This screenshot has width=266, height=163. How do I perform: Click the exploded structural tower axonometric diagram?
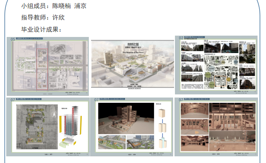pos(71,126)
